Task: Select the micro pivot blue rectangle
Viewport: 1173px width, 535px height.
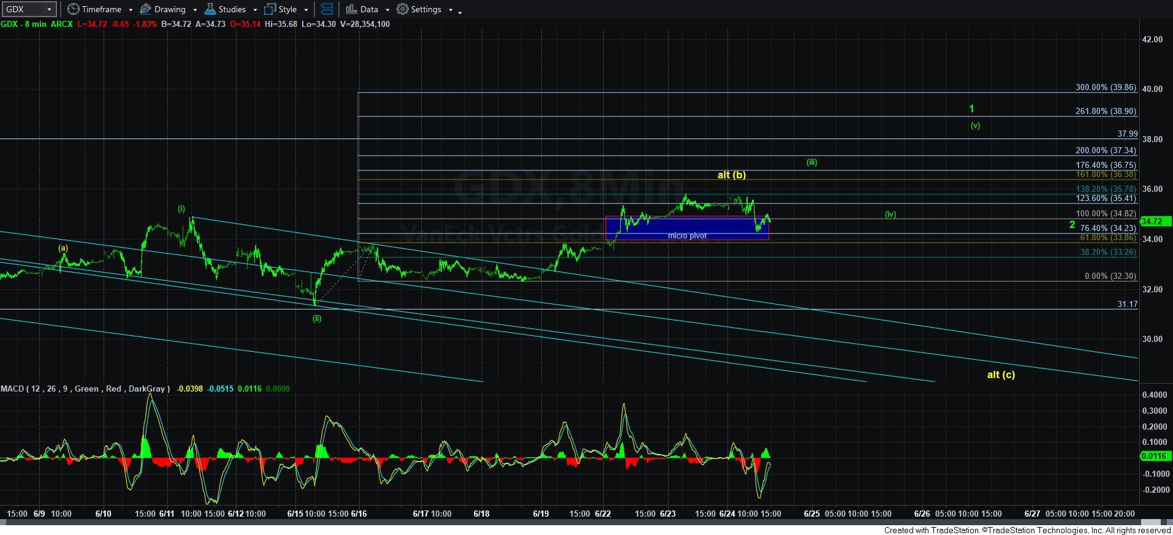Action: click(x=687, y=228)
